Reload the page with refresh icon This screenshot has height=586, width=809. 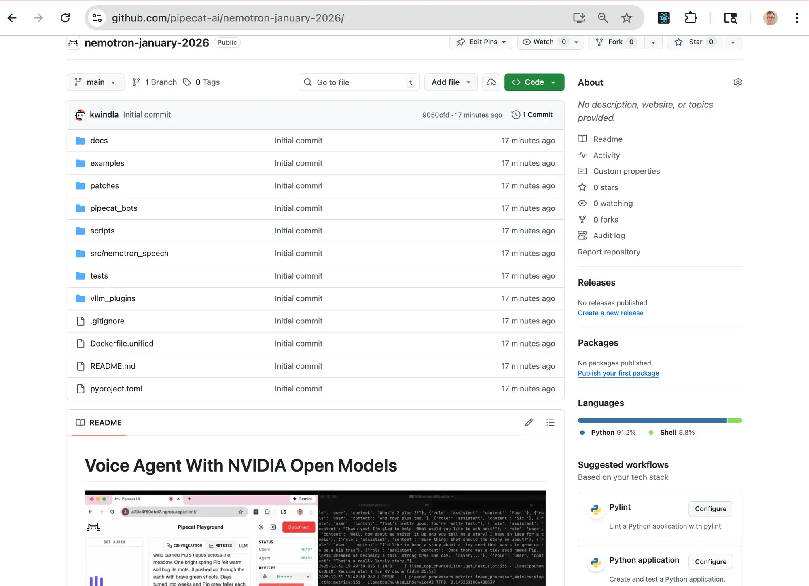(65, 18)
